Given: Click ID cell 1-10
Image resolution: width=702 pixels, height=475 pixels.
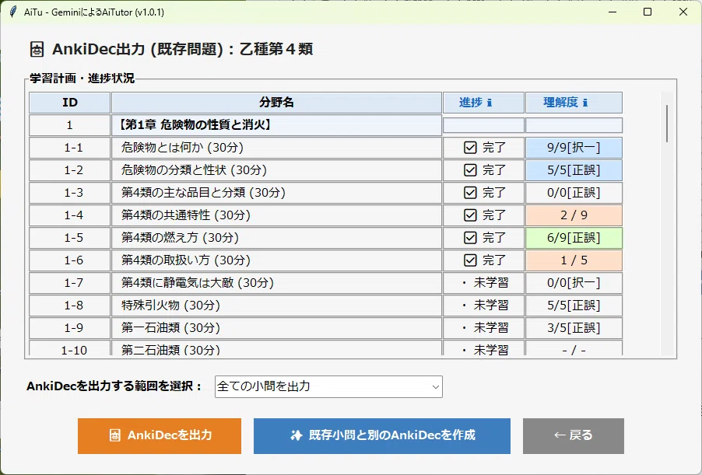Looking at the screenshot, I should coord(70,348).
